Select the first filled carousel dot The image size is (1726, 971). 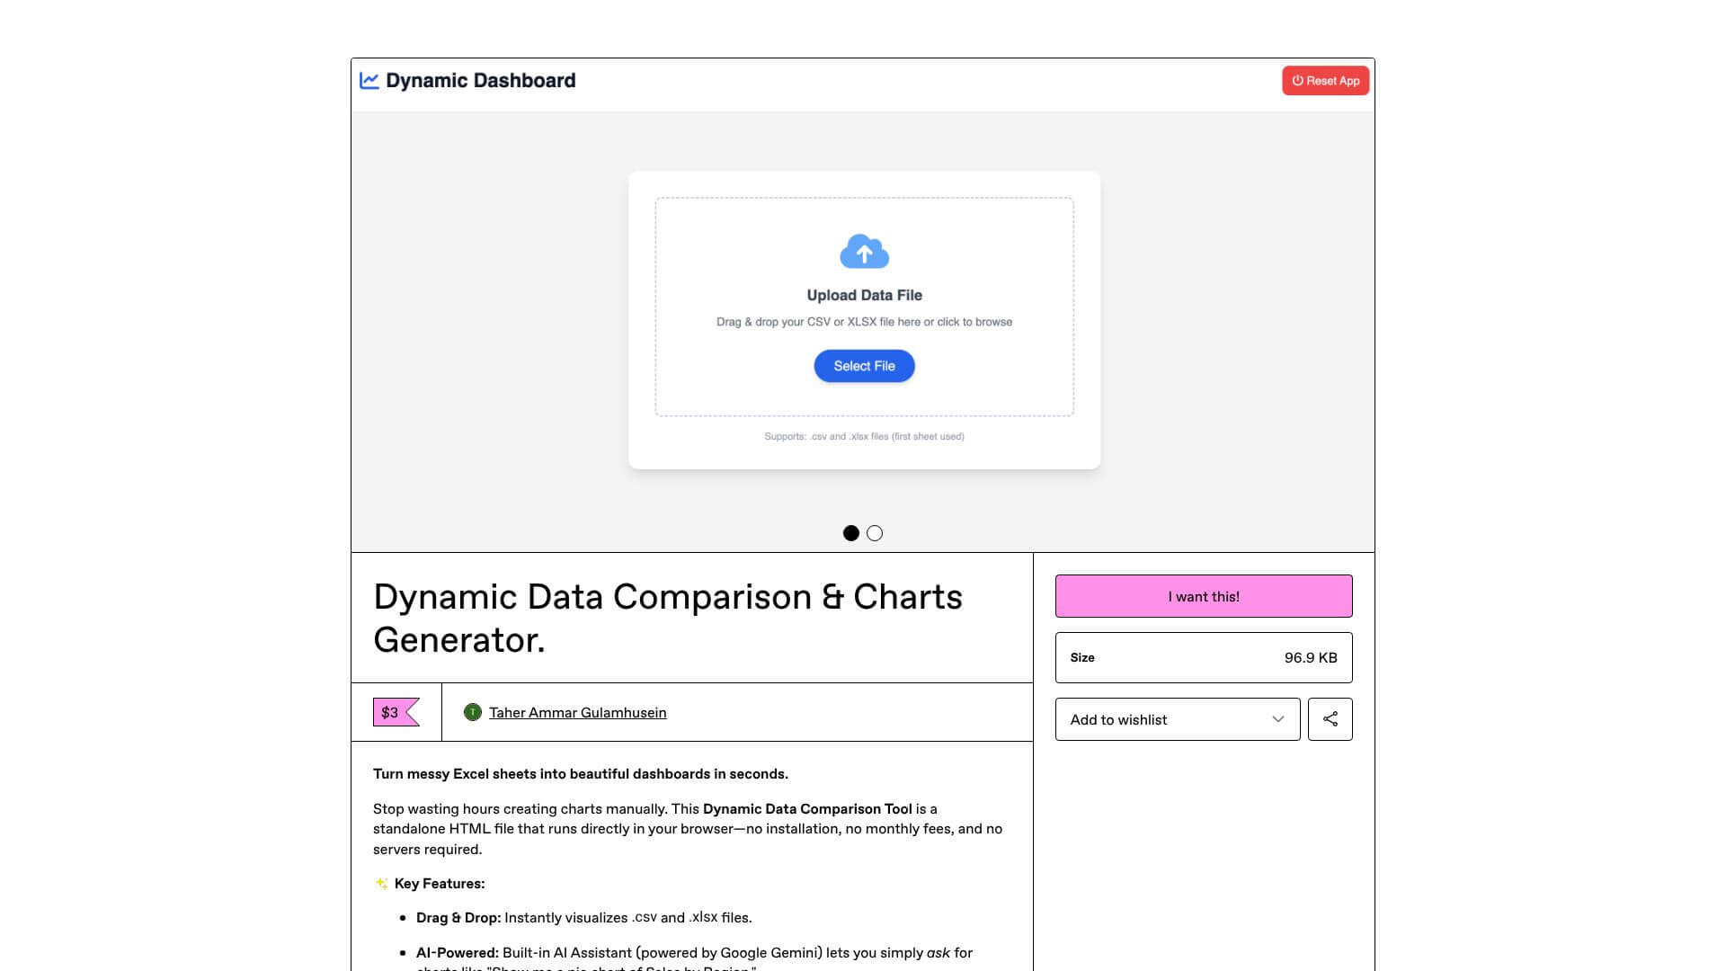tap(850, 533)
